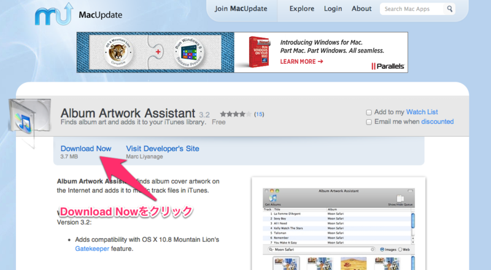Screen dimensions: 491x270
Task: Click the Marc Liyanage developer name
Action: [144, 156]
